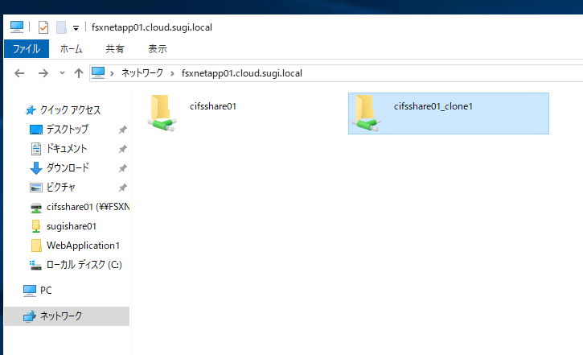The image size is (583, 355).
Task: Click the pin icon beside デスクトップ
Action: tap(123, 130)
